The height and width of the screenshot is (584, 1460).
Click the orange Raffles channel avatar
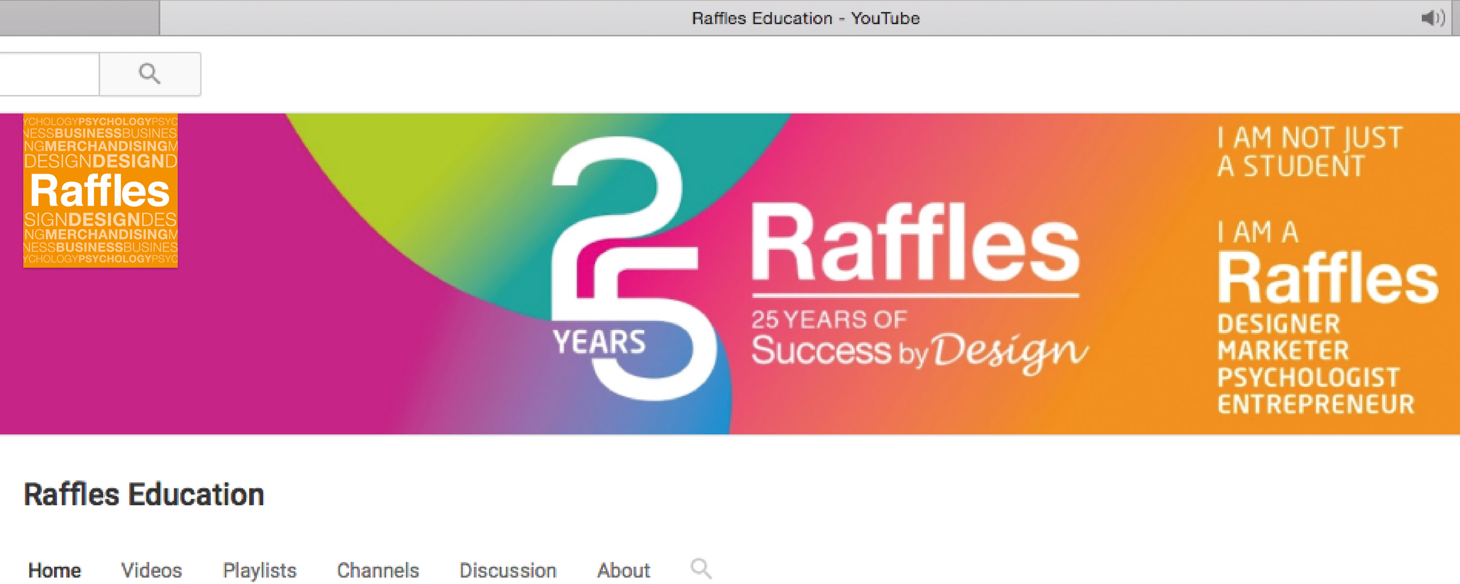tap(100, 190)
